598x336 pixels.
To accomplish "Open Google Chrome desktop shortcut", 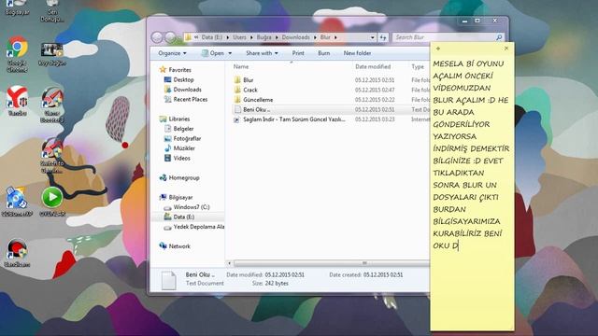I will [x=17, y=53].
